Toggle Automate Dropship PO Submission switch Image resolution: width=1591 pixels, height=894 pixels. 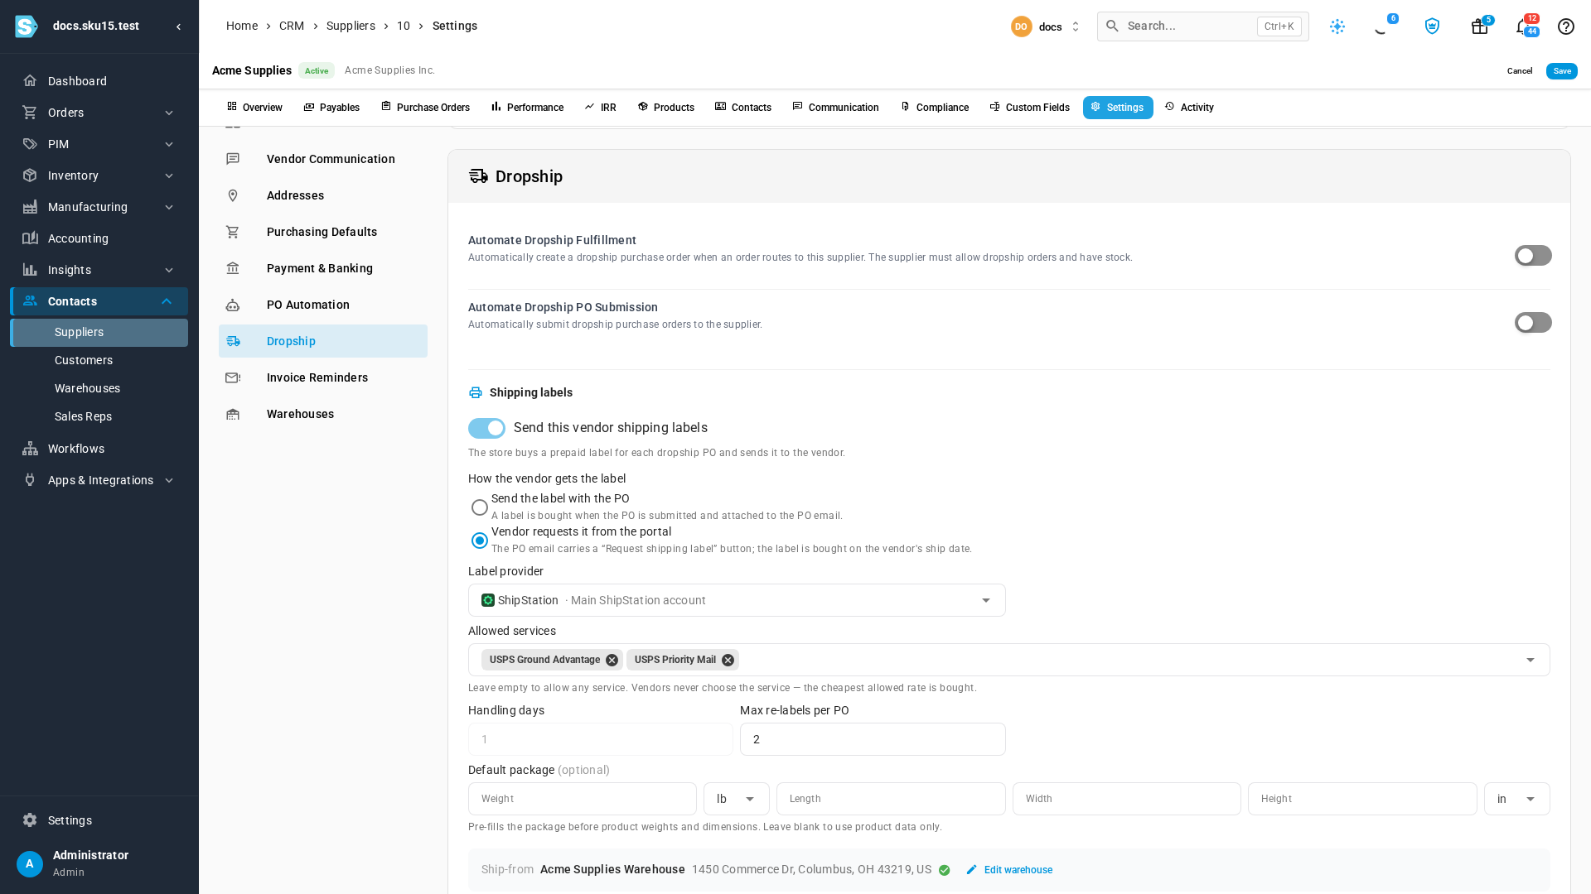(x=1533, y=323)
